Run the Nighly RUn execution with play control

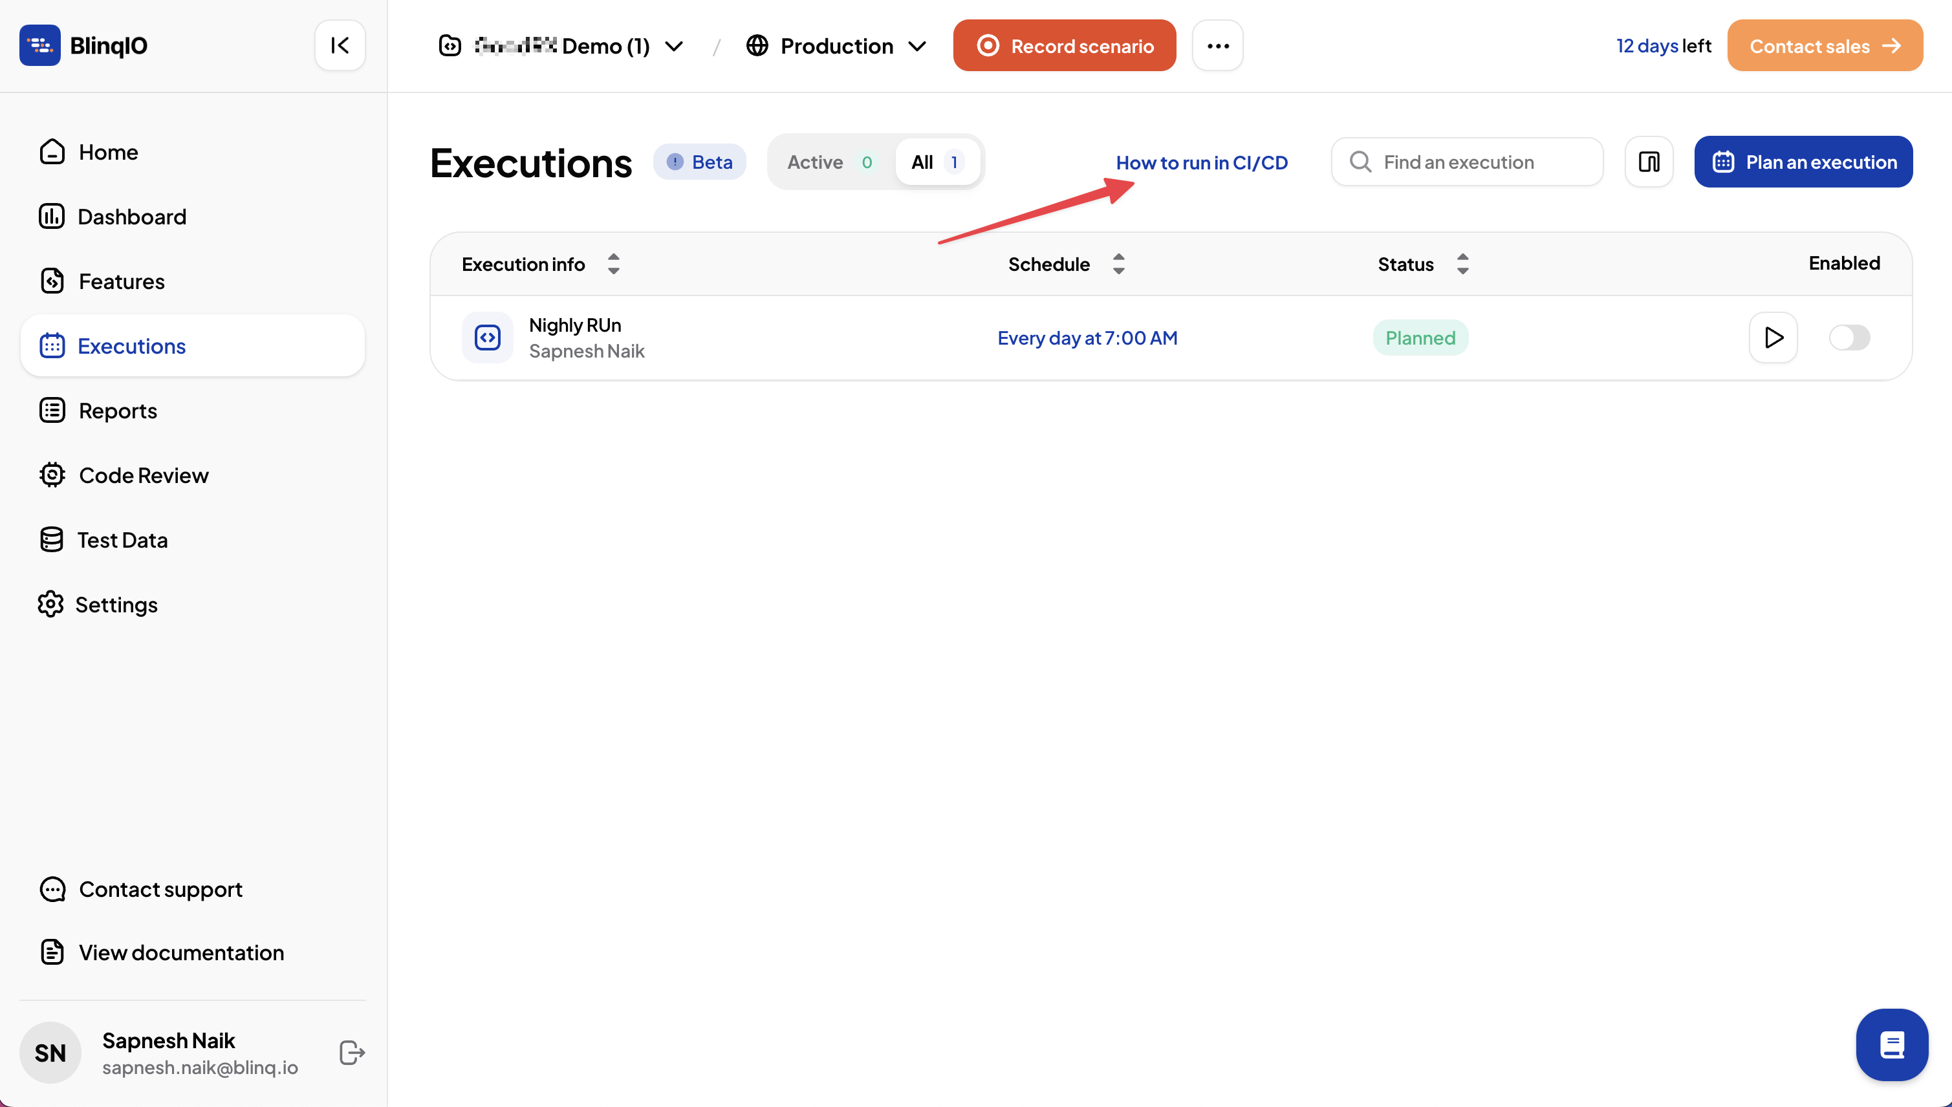tap(1773, 338)
